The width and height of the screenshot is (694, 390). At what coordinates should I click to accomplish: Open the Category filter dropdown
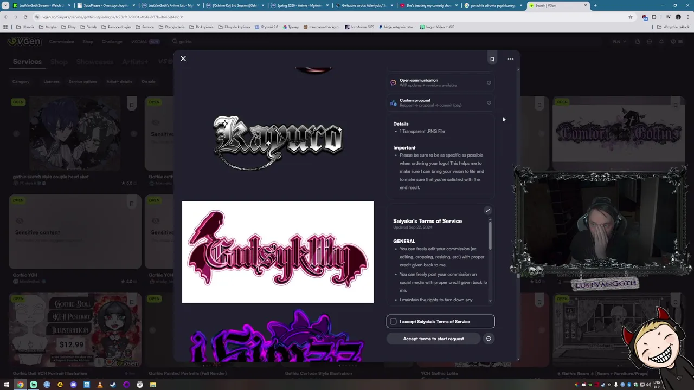click(x=22, y=82)
